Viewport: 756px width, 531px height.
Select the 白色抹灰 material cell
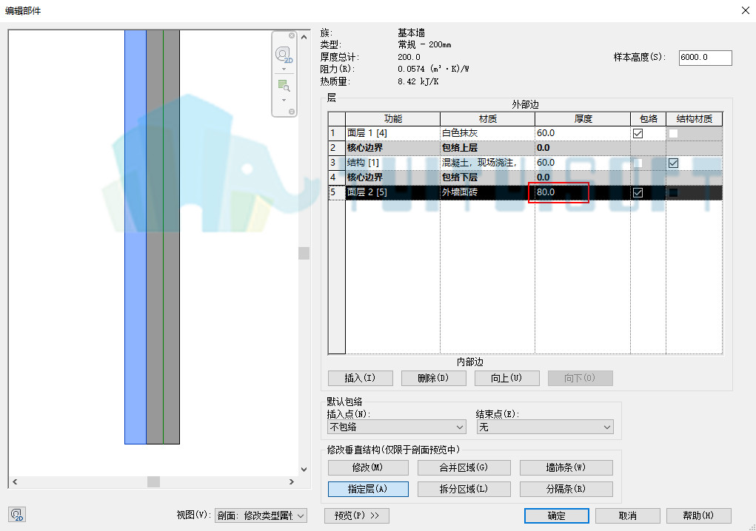point(487,133)
